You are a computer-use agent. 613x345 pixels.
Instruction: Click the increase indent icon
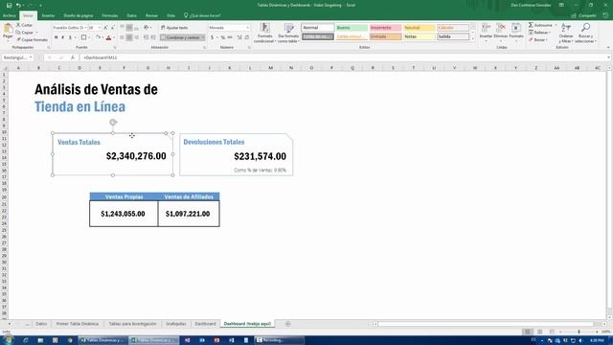click(153, 37)
